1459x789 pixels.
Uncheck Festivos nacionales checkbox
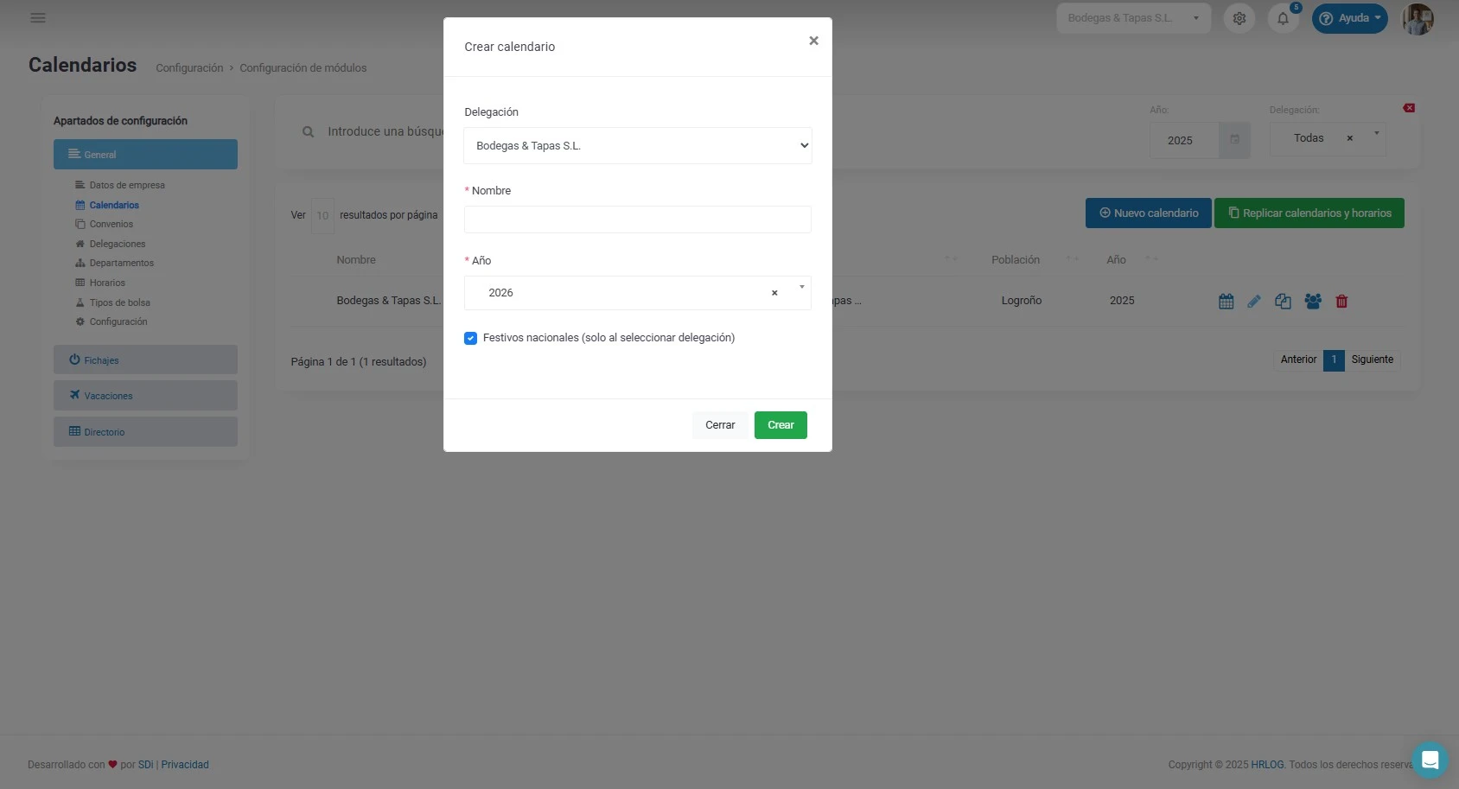[471, 338]
